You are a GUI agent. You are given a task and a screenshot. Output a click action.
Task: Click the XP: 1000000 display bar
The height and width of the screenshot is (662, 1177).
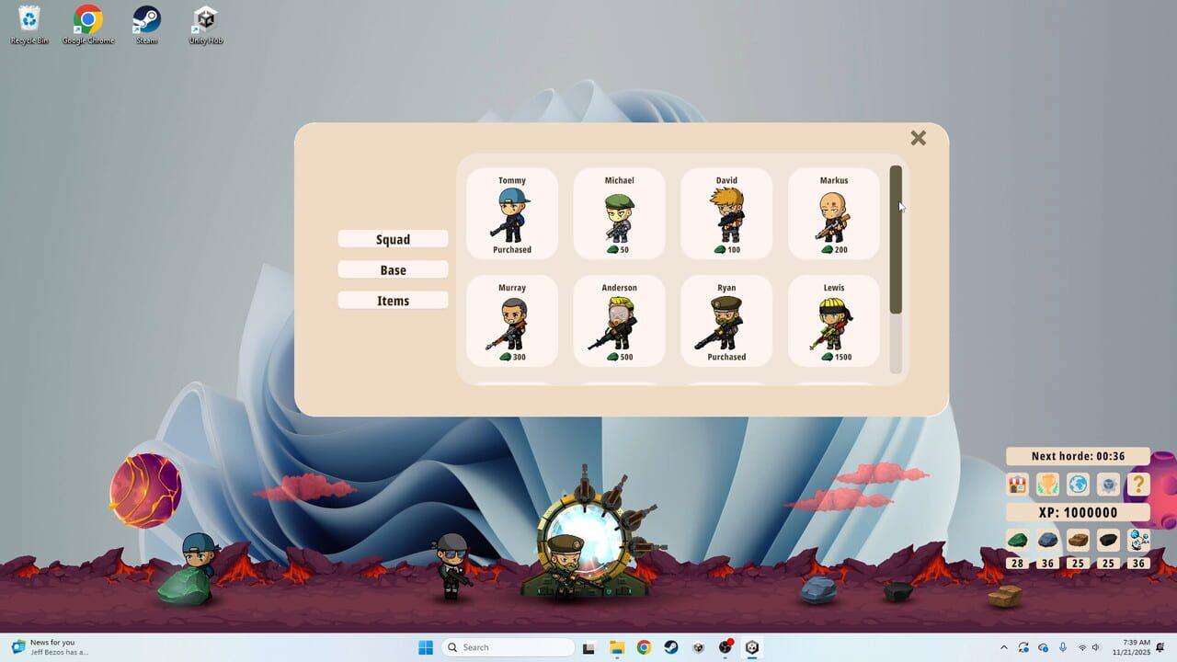pos(1078,512)
